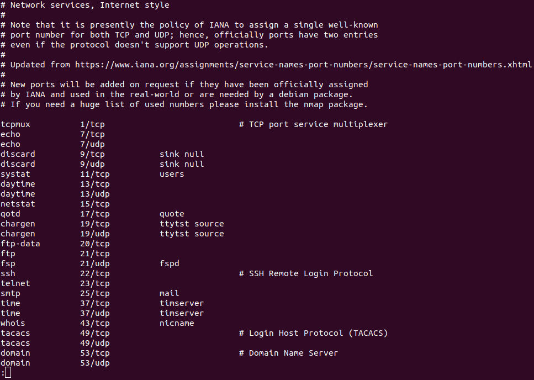Click the fsp alias 'fspd'
534x380 pixels.
[170, 263]
